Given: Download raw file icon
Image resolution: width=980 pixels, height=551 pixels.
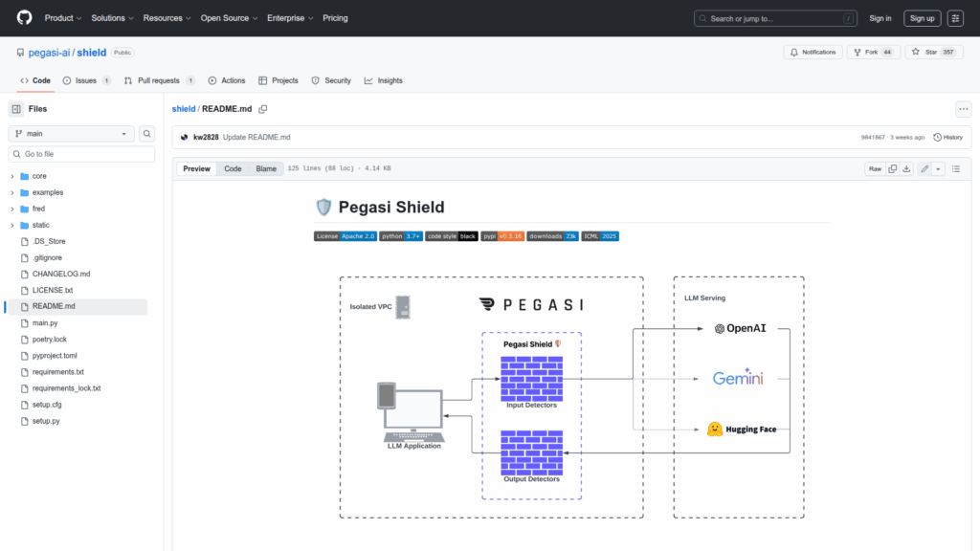Looking at the screenshot, I should click(x=906, y=168).
